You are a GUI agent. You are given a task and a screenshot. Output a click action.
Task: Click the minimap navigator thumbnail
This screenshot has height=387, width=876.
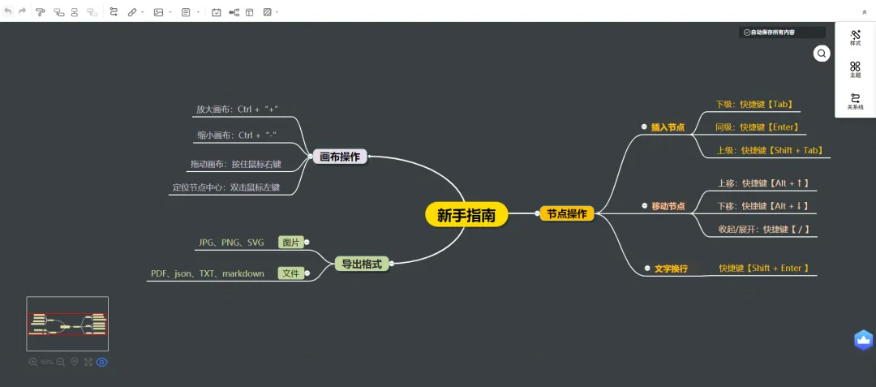coord(67,324)
